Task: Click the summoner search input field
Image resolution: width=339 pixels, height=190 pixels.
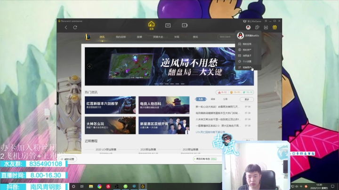Action: point(226,37)
